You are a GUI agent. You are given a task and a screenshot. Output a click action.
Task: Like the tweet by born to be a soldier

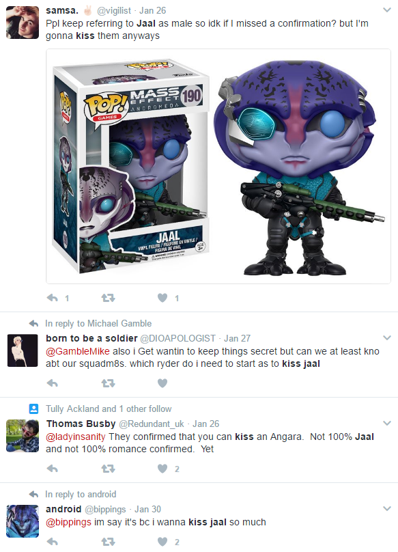(162, 383)
